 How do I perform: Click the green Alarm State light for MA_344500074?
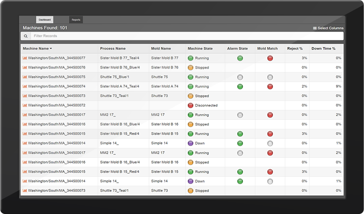pyautogui.click(x=240, y=87)
